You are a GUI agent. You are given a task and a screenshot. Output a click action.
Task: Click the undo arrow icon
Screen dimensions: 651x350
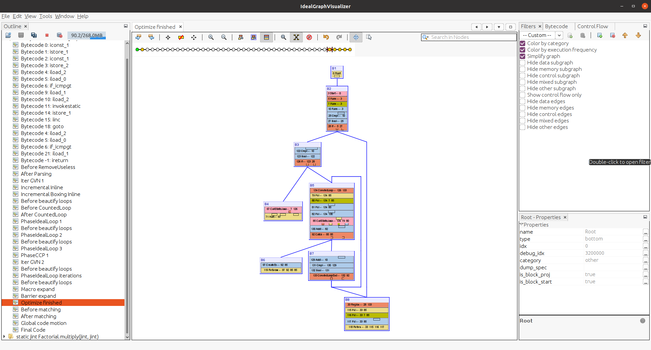point(326,37)
